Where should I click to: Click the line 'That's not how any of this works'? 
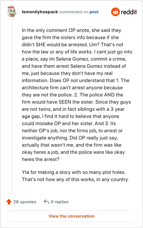75,180
